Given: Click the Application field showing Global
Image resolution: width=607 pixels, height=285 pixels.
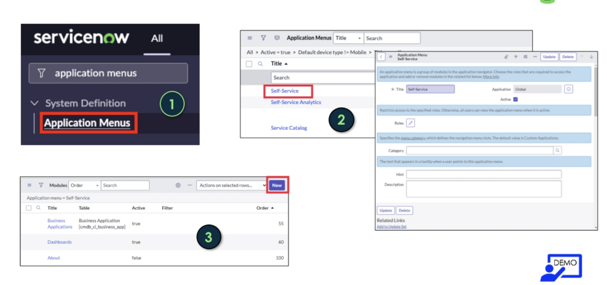Looking at the screenshot, I should [x=537, y=89].
